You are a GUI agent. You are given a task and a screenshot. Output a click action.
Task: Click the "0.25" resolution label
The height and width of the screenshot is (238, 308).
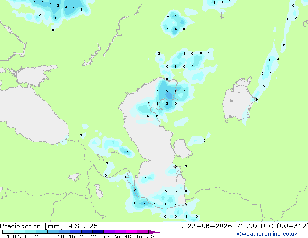(x=90, y=226)
